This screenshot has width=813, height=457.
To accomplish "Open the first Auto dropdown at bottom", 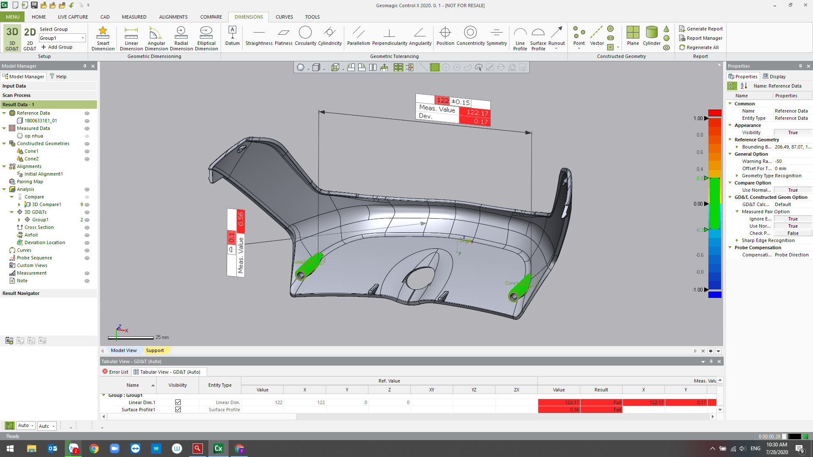I will [x=26, y=426].
